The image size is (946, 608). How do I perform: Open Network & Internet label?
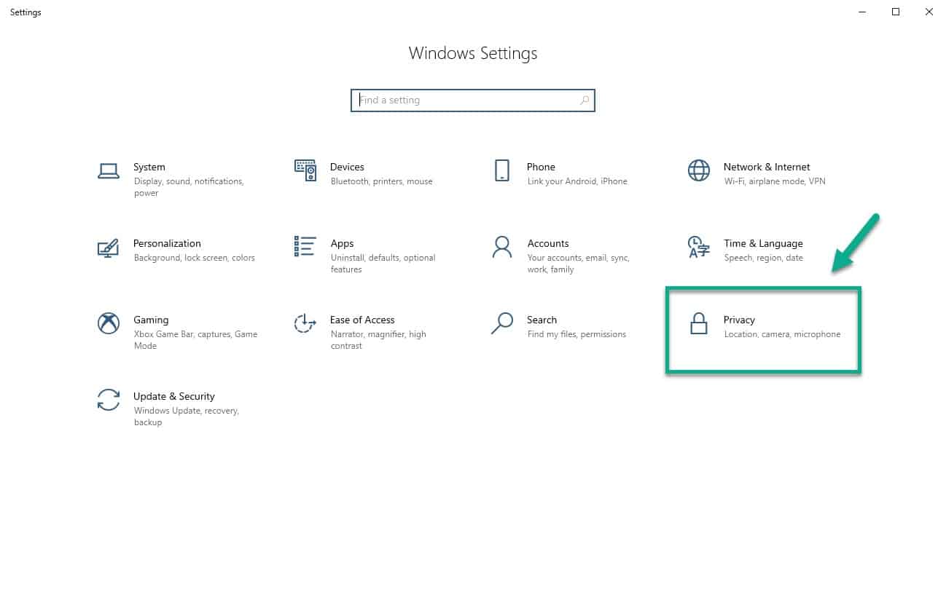(x=767, y=167)
